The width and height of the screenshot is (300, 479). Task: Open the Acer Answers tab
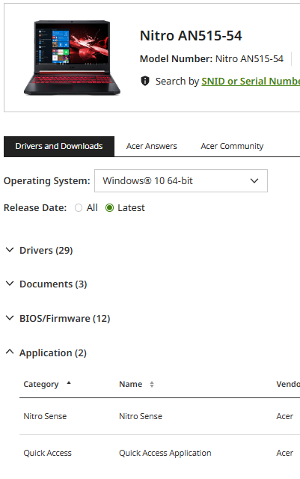[152, 147]
